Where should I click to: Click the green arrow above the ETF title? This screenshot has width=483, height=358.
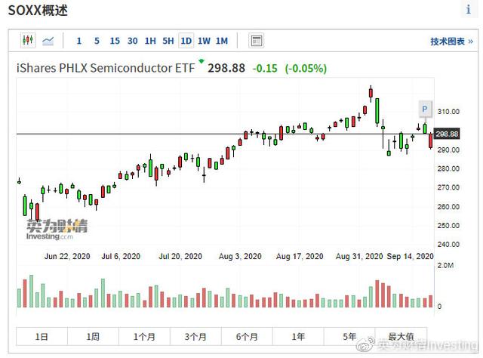point(202,60)
